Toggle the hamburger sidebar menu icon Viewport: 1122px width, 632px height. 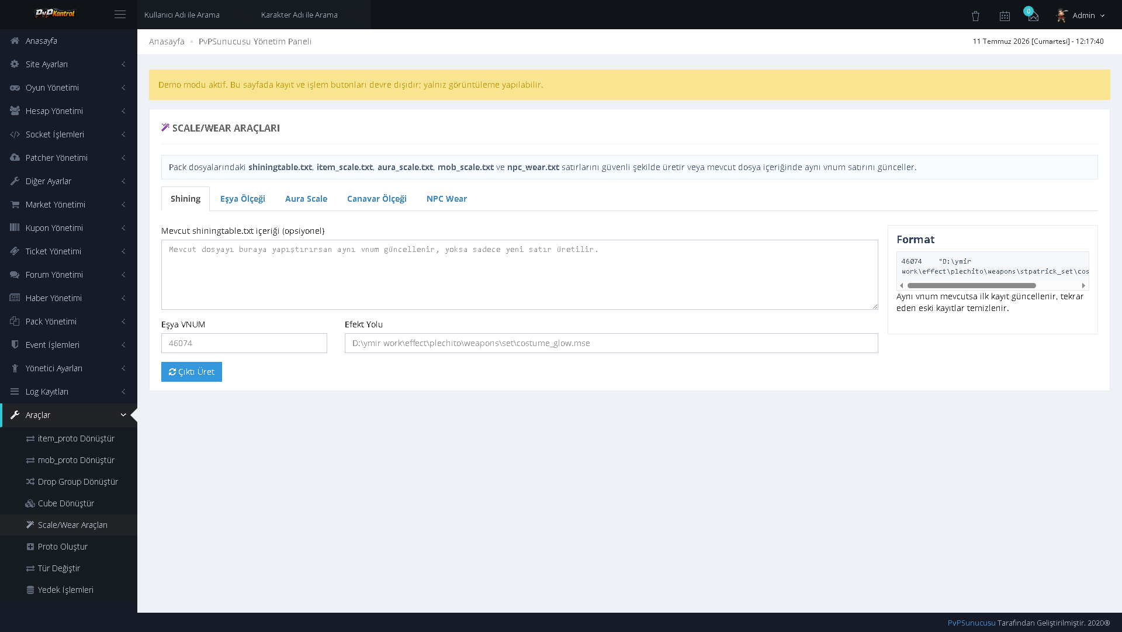(x=120, y=15)
